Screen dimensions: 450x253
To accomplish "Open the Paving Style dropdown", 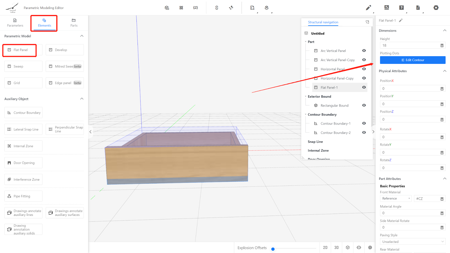I will click(412, 242).
